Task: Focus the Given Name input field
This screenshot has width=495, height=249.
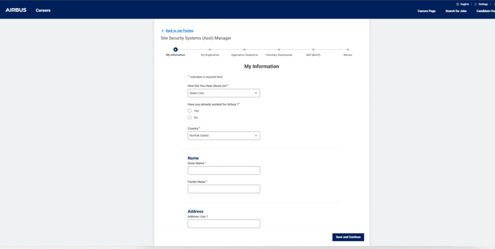Action: [224, 170]
